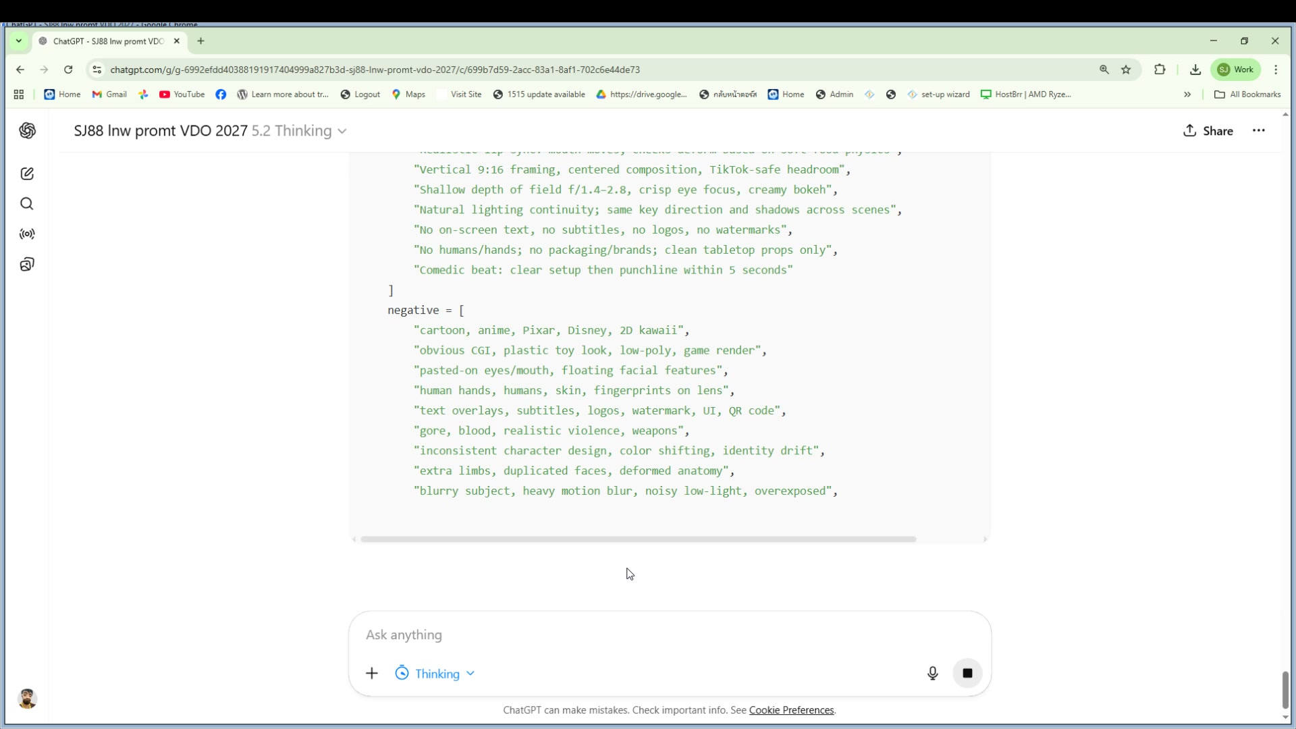Open the 5.2 Thinking model dropdown
1296x729 pixels.
(x=299, y=131)
